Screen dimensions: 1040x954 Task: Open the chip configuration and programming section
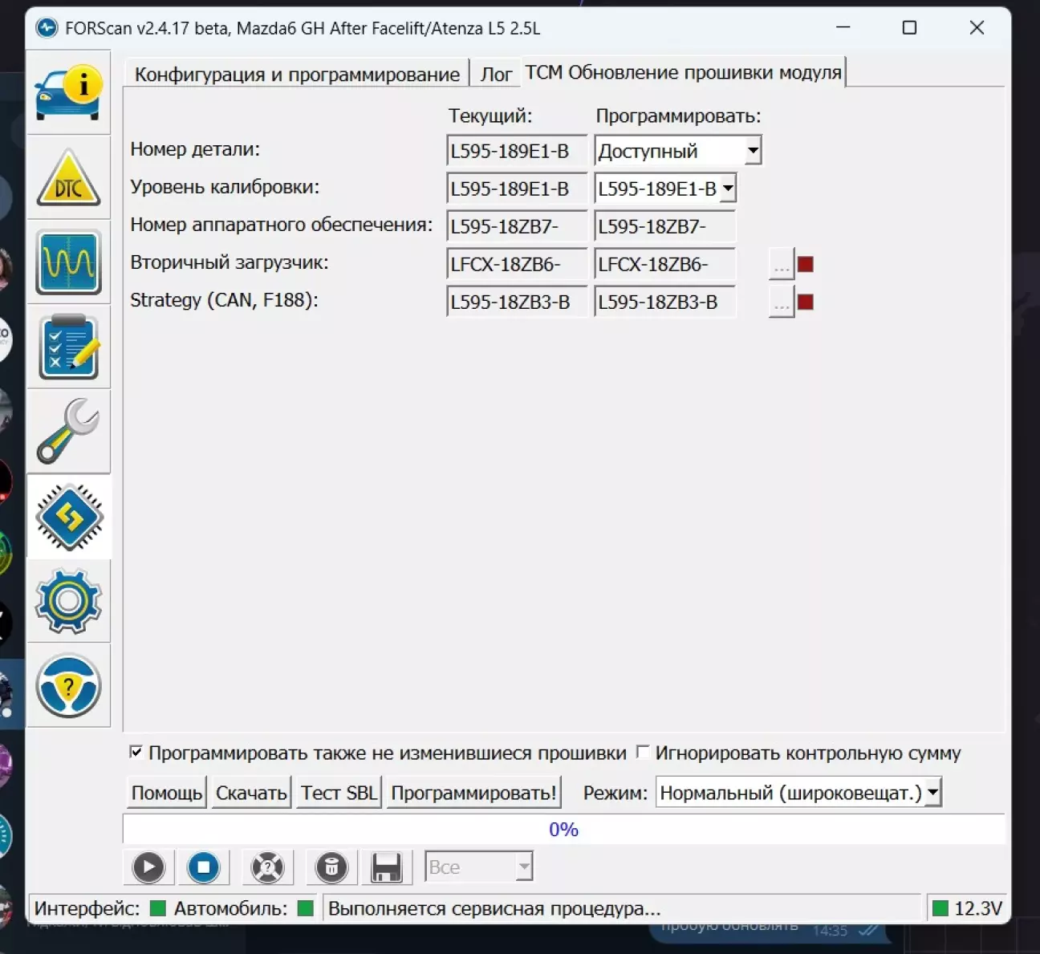pyautogui.click(x=68, y=517)
